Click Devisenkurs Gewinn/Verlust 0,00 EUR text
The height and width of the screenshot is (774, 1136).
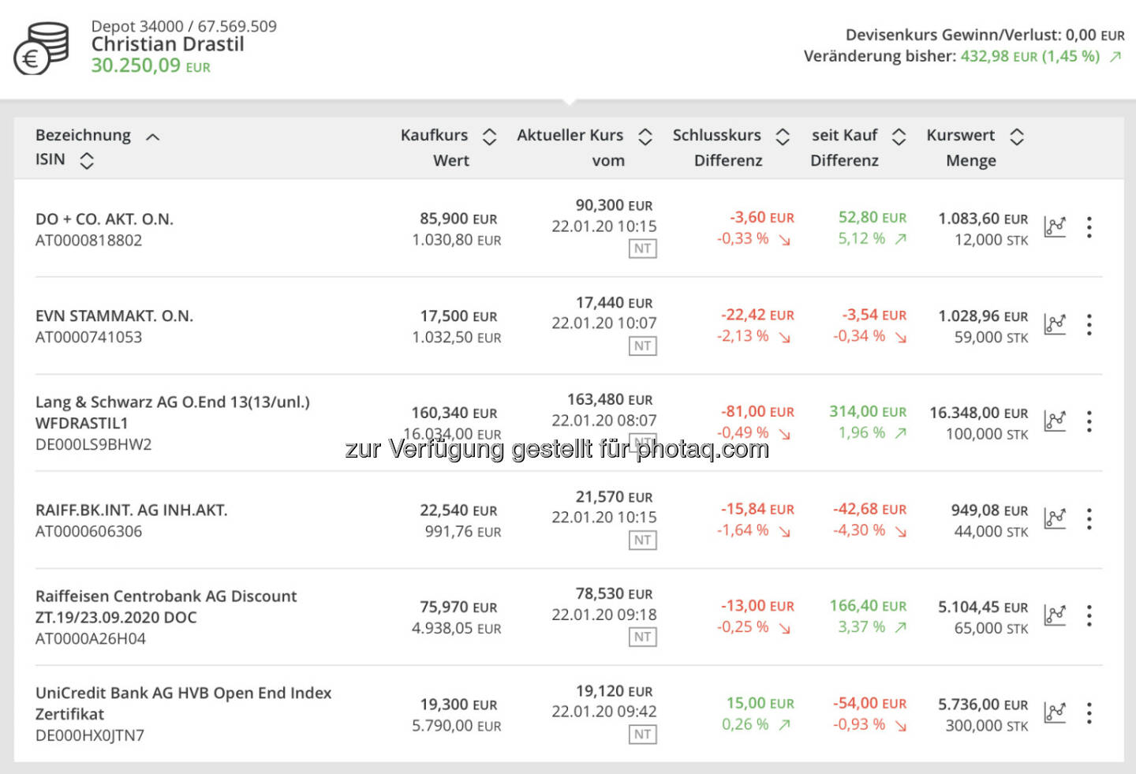pyautogui.click(x=985, y=35)
